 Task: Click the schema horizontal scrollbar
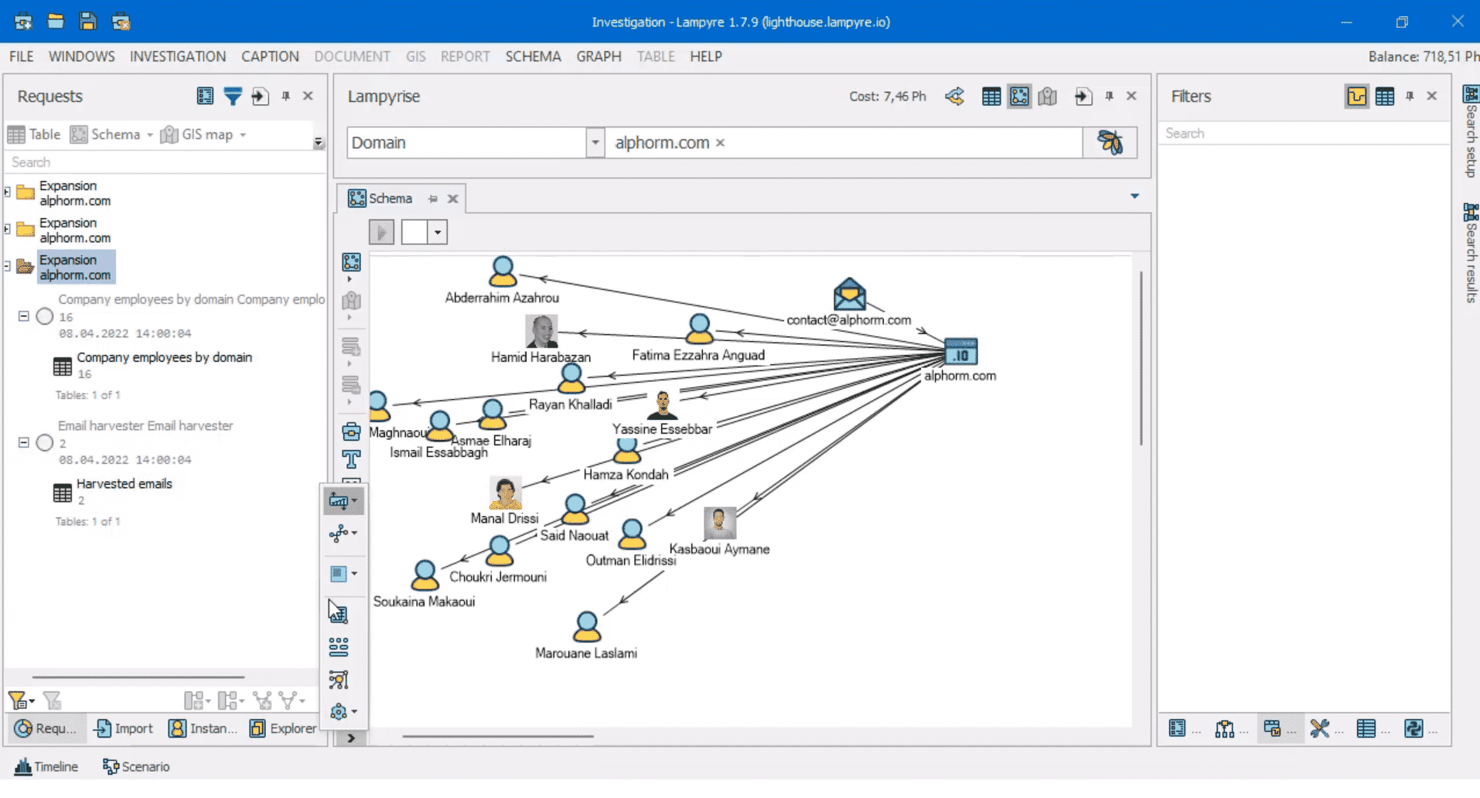pyautogui.click(x=498, y=736)
